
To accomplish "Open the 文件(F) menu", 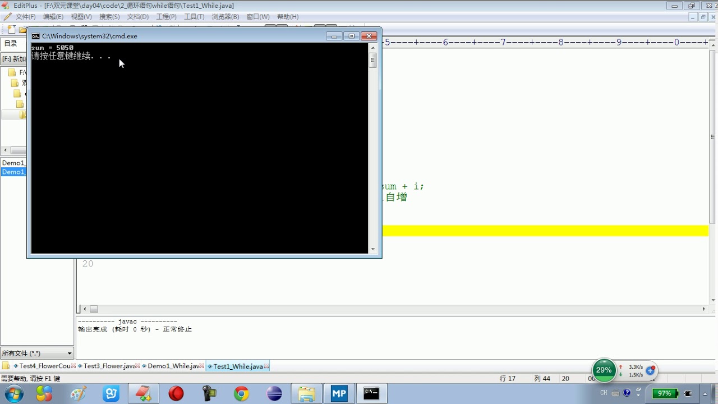I will 25,17.
